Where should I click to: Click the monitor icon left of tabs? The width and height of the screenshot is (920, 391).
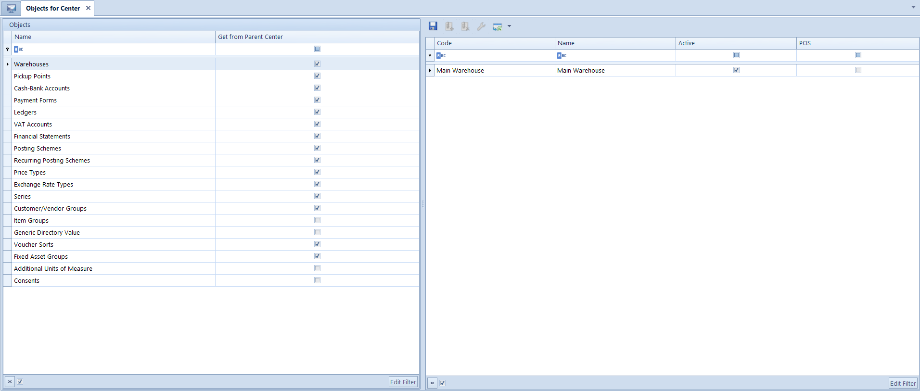point(11,8)
